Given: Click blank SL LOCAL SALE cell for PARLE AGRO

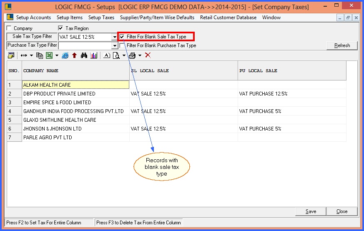Looking at the screenshot, I should (183, 138).
